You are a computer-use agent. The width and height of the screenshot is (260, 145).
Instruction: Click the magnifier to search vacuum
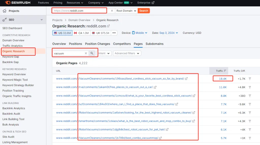tap(92, 53)
